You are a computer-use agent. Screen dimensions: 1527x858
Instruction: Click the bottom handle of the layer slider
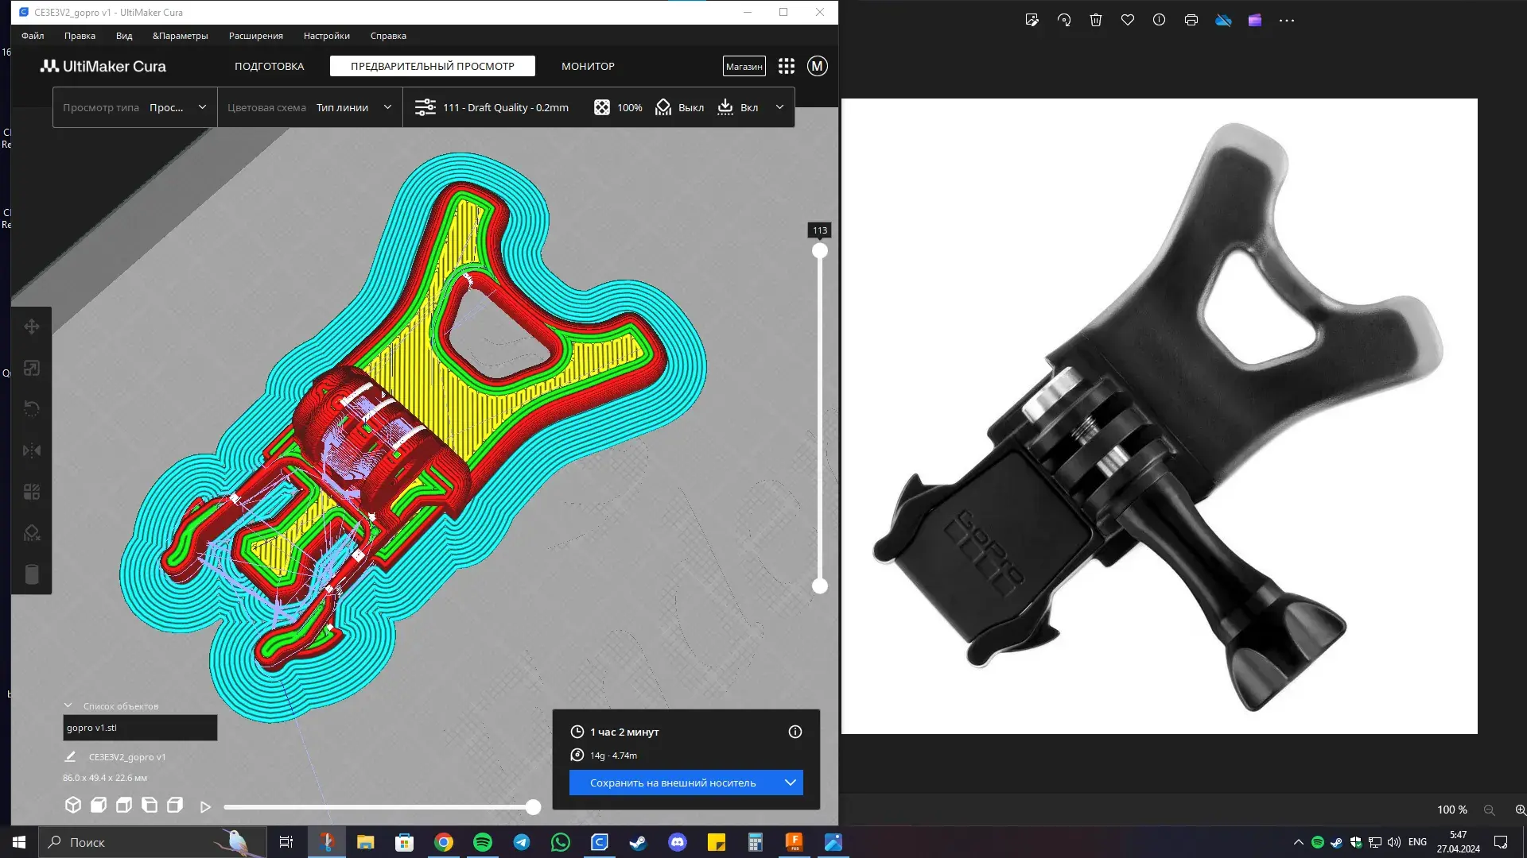click(x=820, y=586)
